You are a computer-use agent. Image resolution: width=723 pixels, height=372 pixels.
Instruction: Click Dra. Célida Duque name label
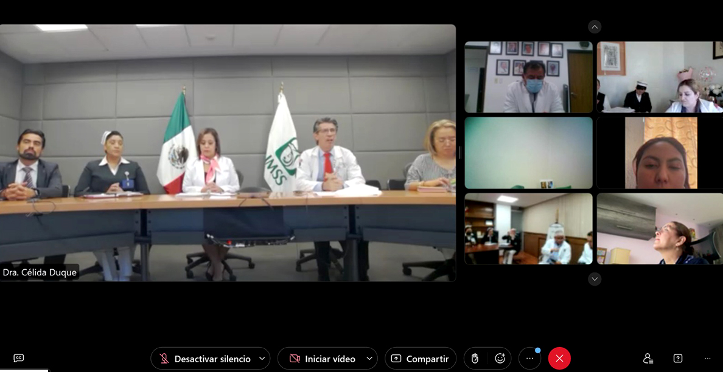(40, 272)
